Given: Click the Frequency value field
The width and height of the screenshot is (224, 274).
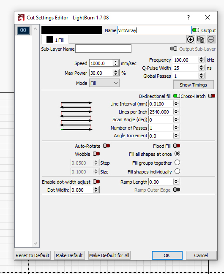Looking at the screenshot, I should pos(186,60).
